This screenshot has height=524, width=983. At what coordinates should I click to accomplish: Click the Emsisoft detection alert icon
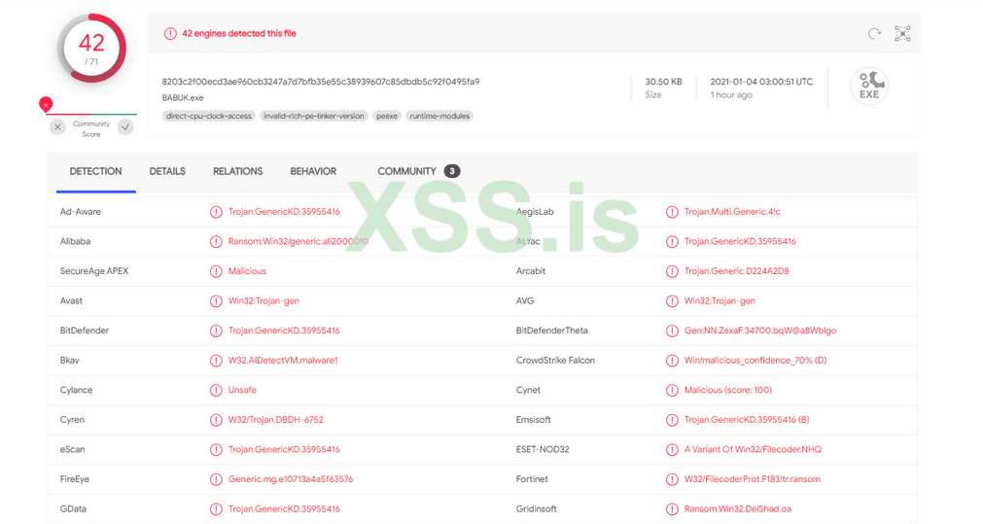(x=672, y=420)
